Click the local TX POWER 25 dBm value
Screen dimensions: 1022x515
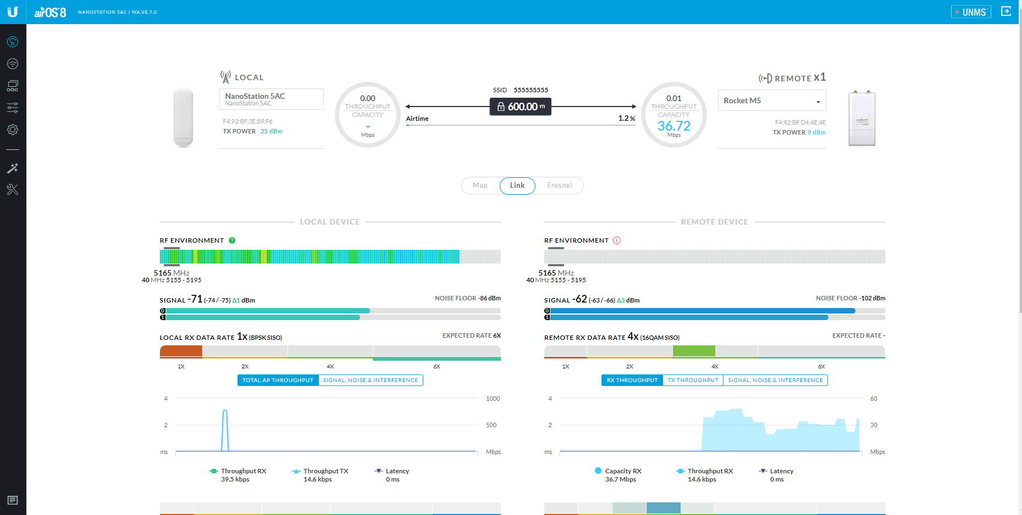pos(272,131)
